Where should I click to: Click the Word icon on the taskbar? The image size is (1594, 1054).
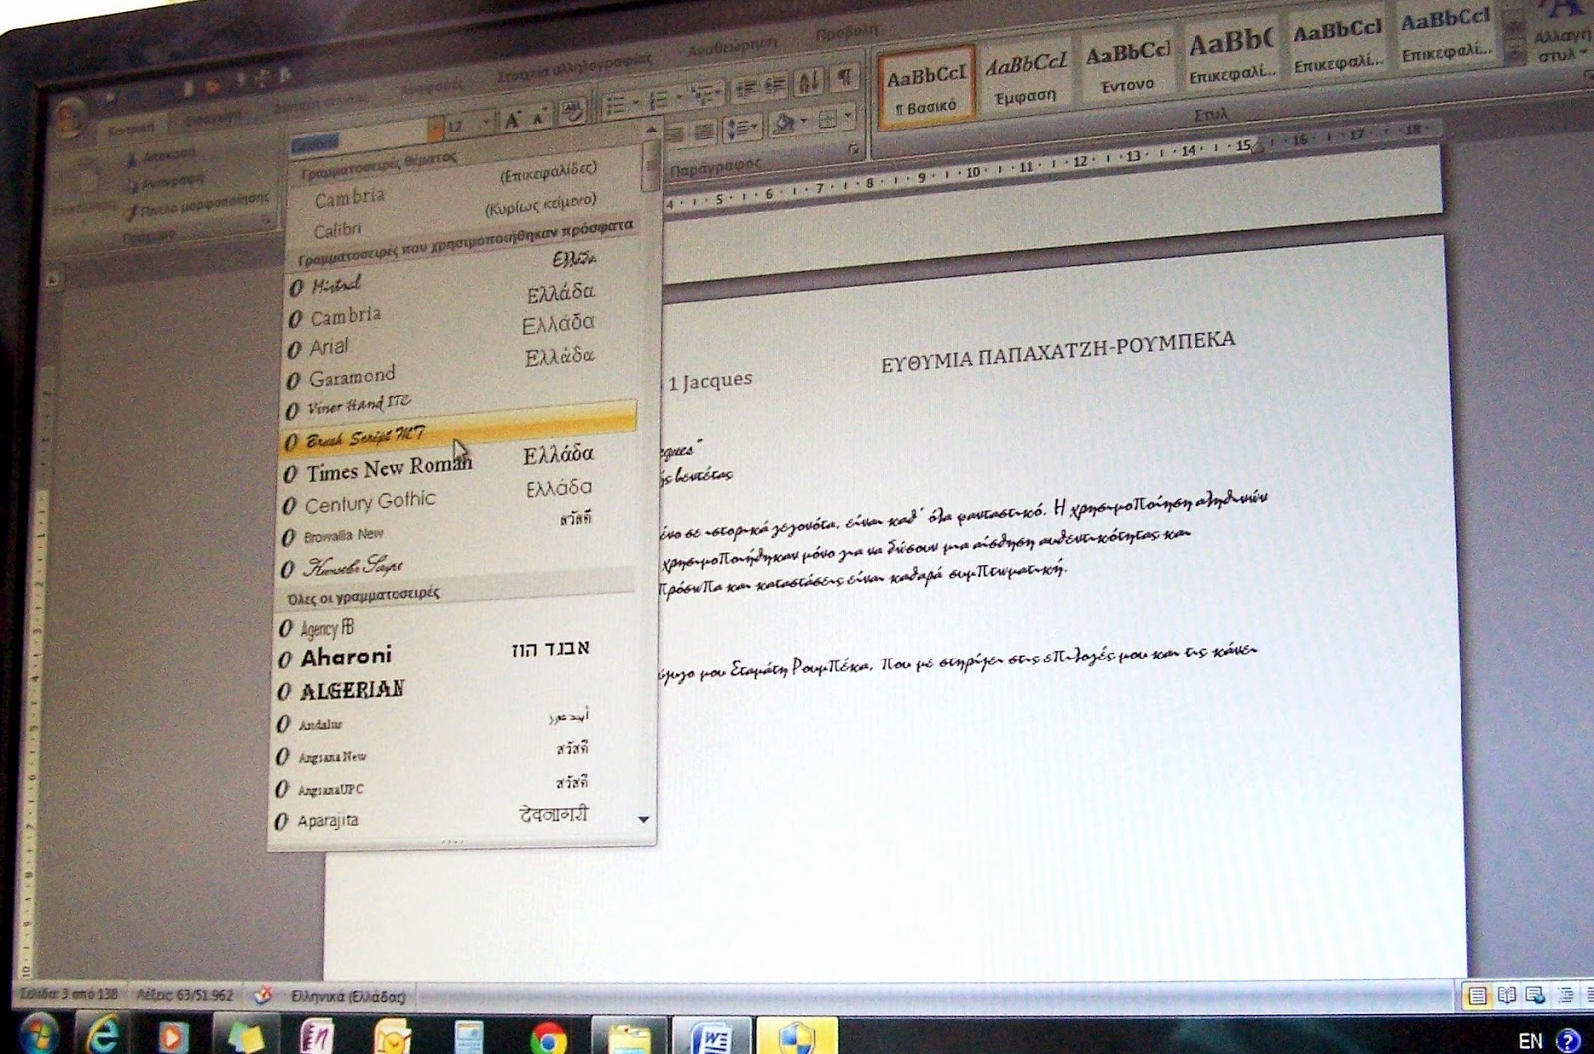click(x=713, y=1037)
